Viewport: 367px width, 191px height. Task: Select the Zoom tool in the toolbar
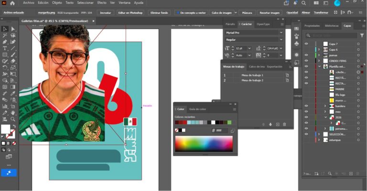13,119
